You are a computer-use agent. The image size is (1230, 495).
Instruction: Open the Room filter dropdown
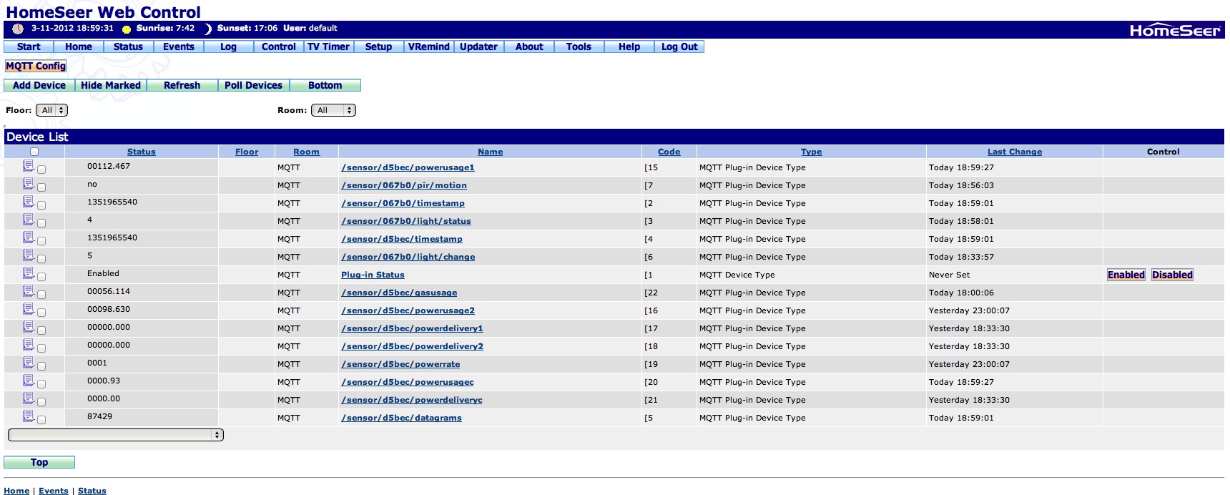click(x=333, y=110)
